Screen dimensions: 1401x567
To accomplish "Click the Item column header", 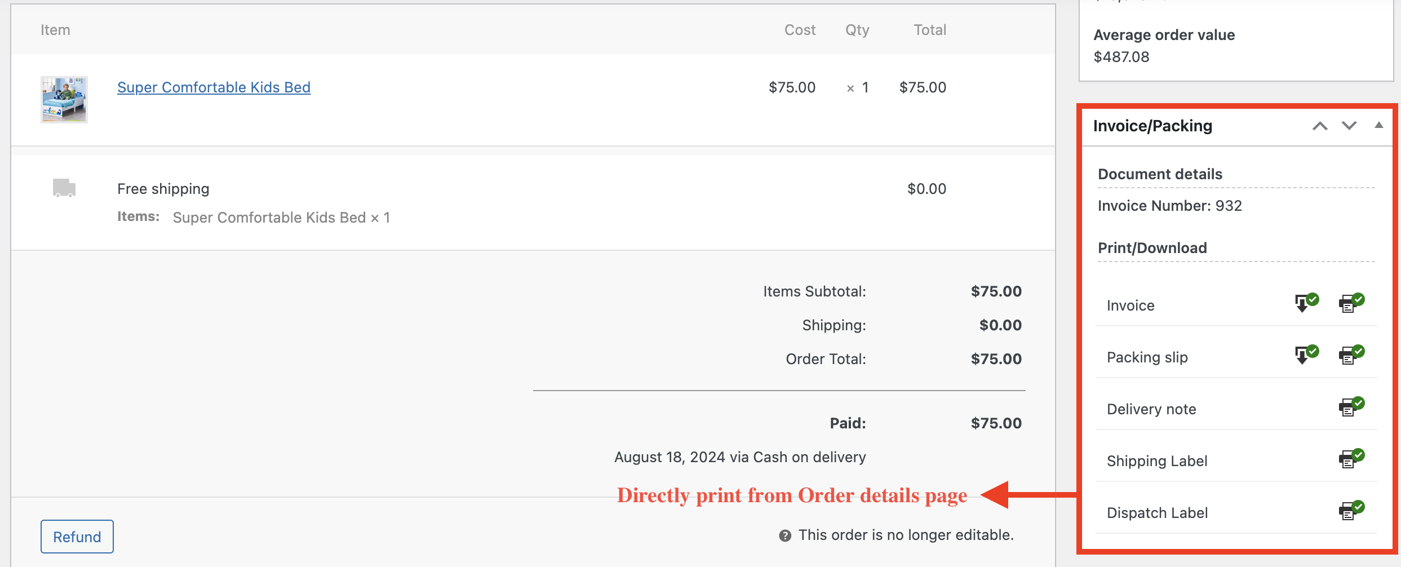I will click(x=55, y=30).
